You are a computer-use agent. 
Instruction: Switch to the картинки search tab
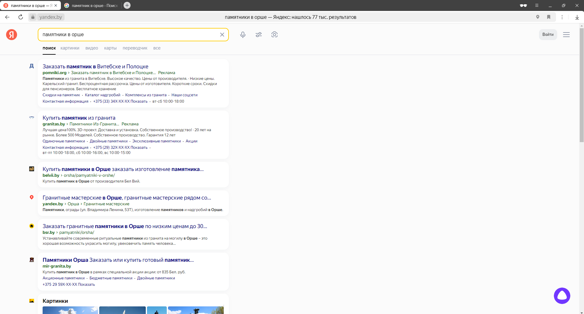pos(70,48)
